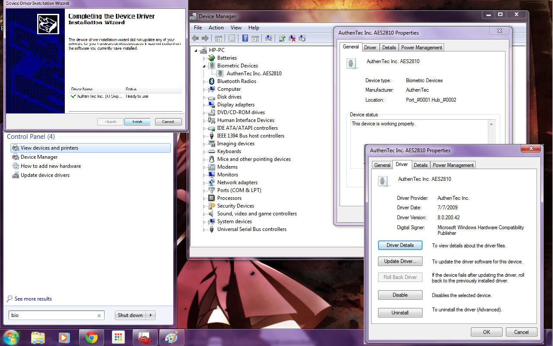553x346 pixels.
Task: Click See more results link
Action: pyautogui.click(x=33, y=299)
